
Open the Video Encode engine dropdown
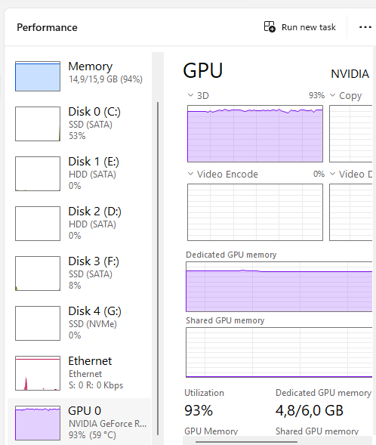223,174
